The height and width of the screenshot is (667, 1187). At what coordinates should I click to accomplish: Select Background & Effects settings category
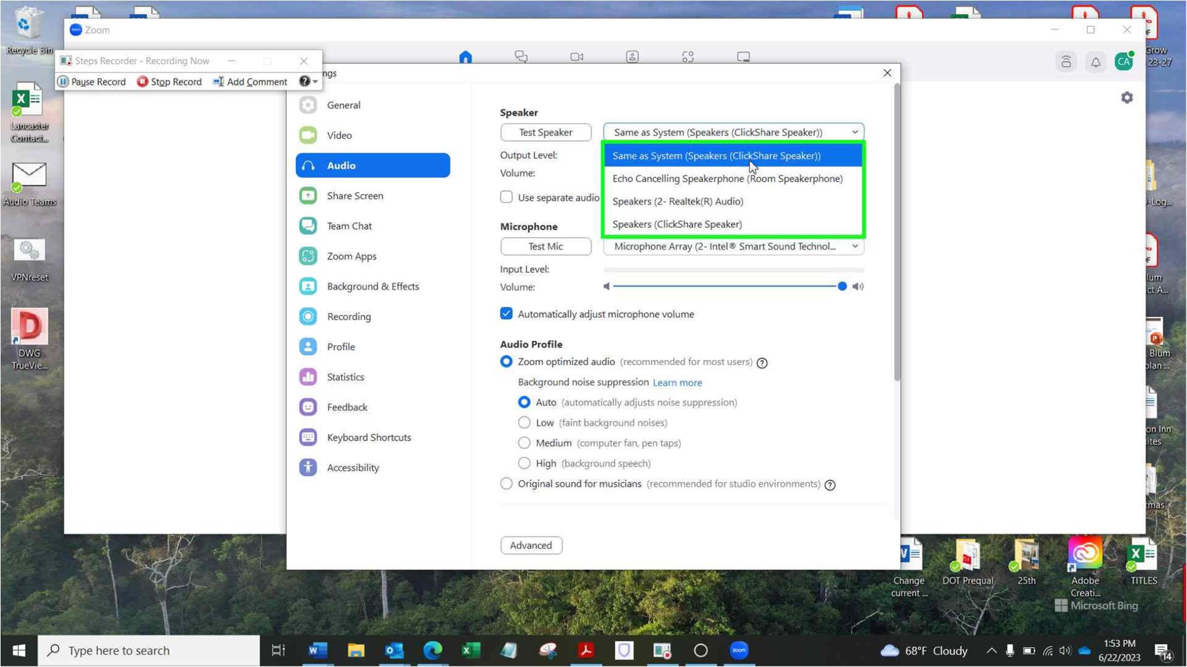pyautogui.click(x=373, y=286)
